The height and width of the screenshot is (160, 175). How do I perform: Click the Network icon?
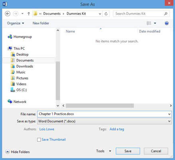click(x=10, y=102)
